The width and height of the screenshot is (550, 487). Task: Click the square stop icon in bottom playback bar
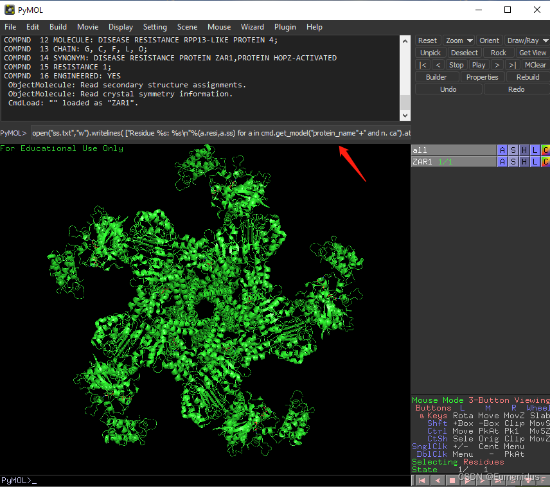[x=452, y=481]
